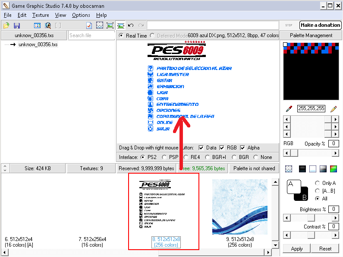
Task: Choose the grayscale gradient palette preset
Action: 323,169
